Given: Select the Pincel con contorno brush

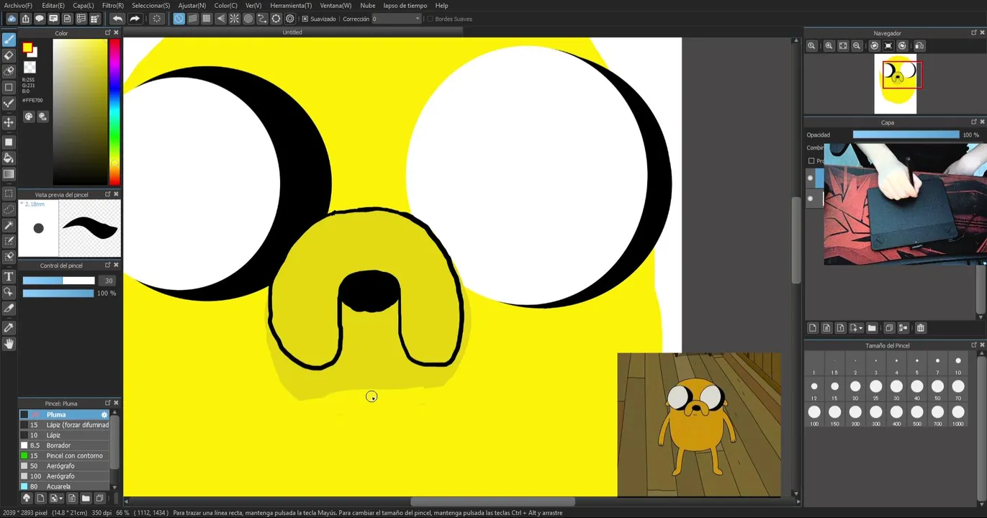Looking at the screenshot, I should (x=65, y=455).
